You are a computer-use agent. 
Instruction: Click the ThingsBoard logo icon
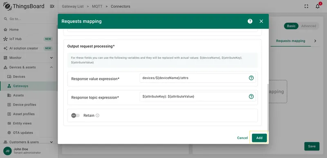[7, 7]
